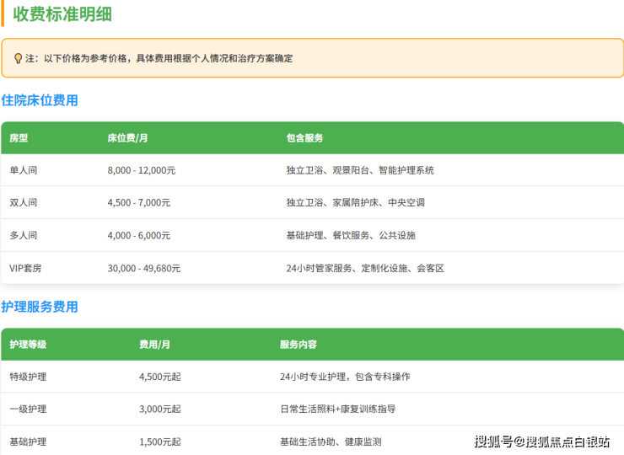Select the 单人间 room type cell
This screenshot has width=624, height=455.
point(24,170)
